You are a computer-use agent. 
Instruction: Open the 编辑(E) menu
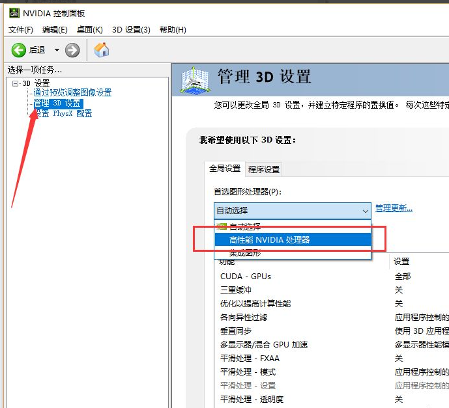(x=55, y=30)
